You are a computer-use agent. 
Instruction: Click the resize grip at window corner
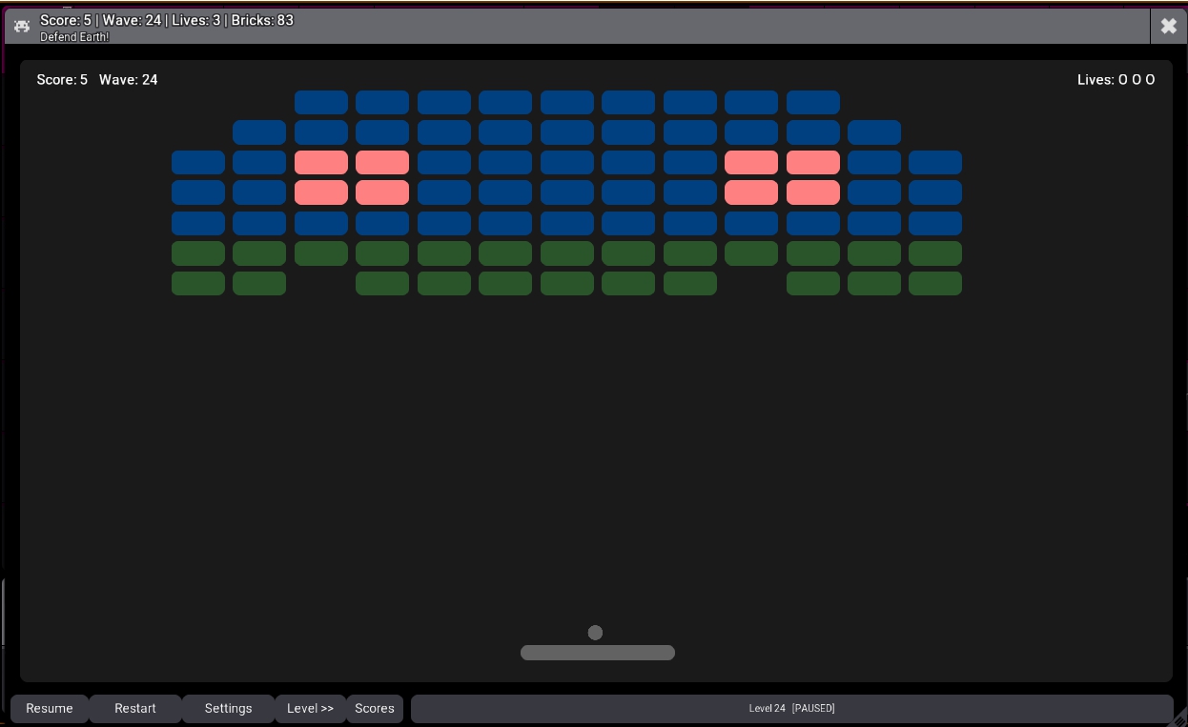pyautogui.click(x=1178, y=719)
